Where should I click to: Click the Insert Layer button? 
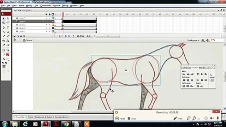14,36
